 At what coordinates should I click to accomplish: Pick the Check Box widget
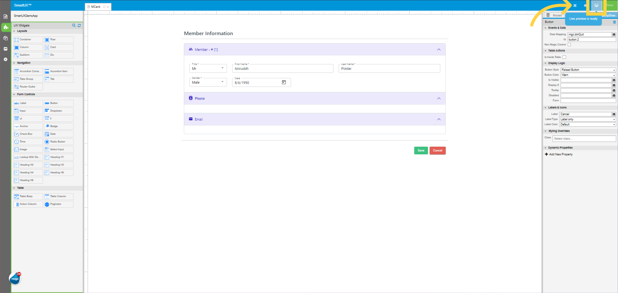(x=28, y=134)
